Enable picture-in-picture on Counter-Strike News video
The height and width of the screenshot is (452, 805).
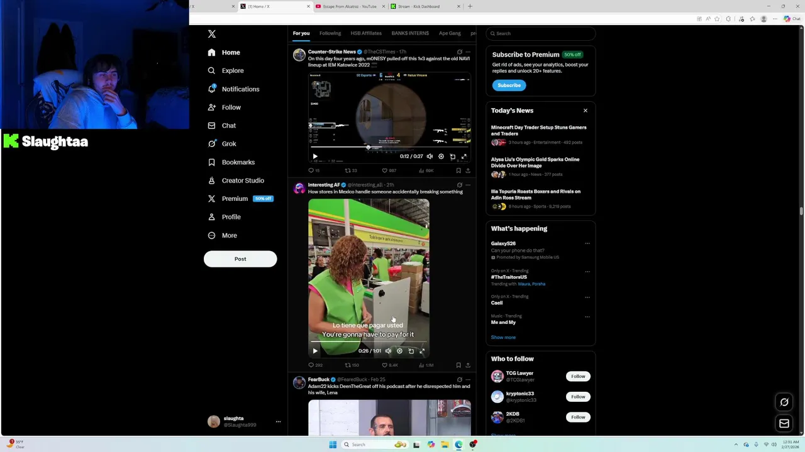[x=452, y=156]
